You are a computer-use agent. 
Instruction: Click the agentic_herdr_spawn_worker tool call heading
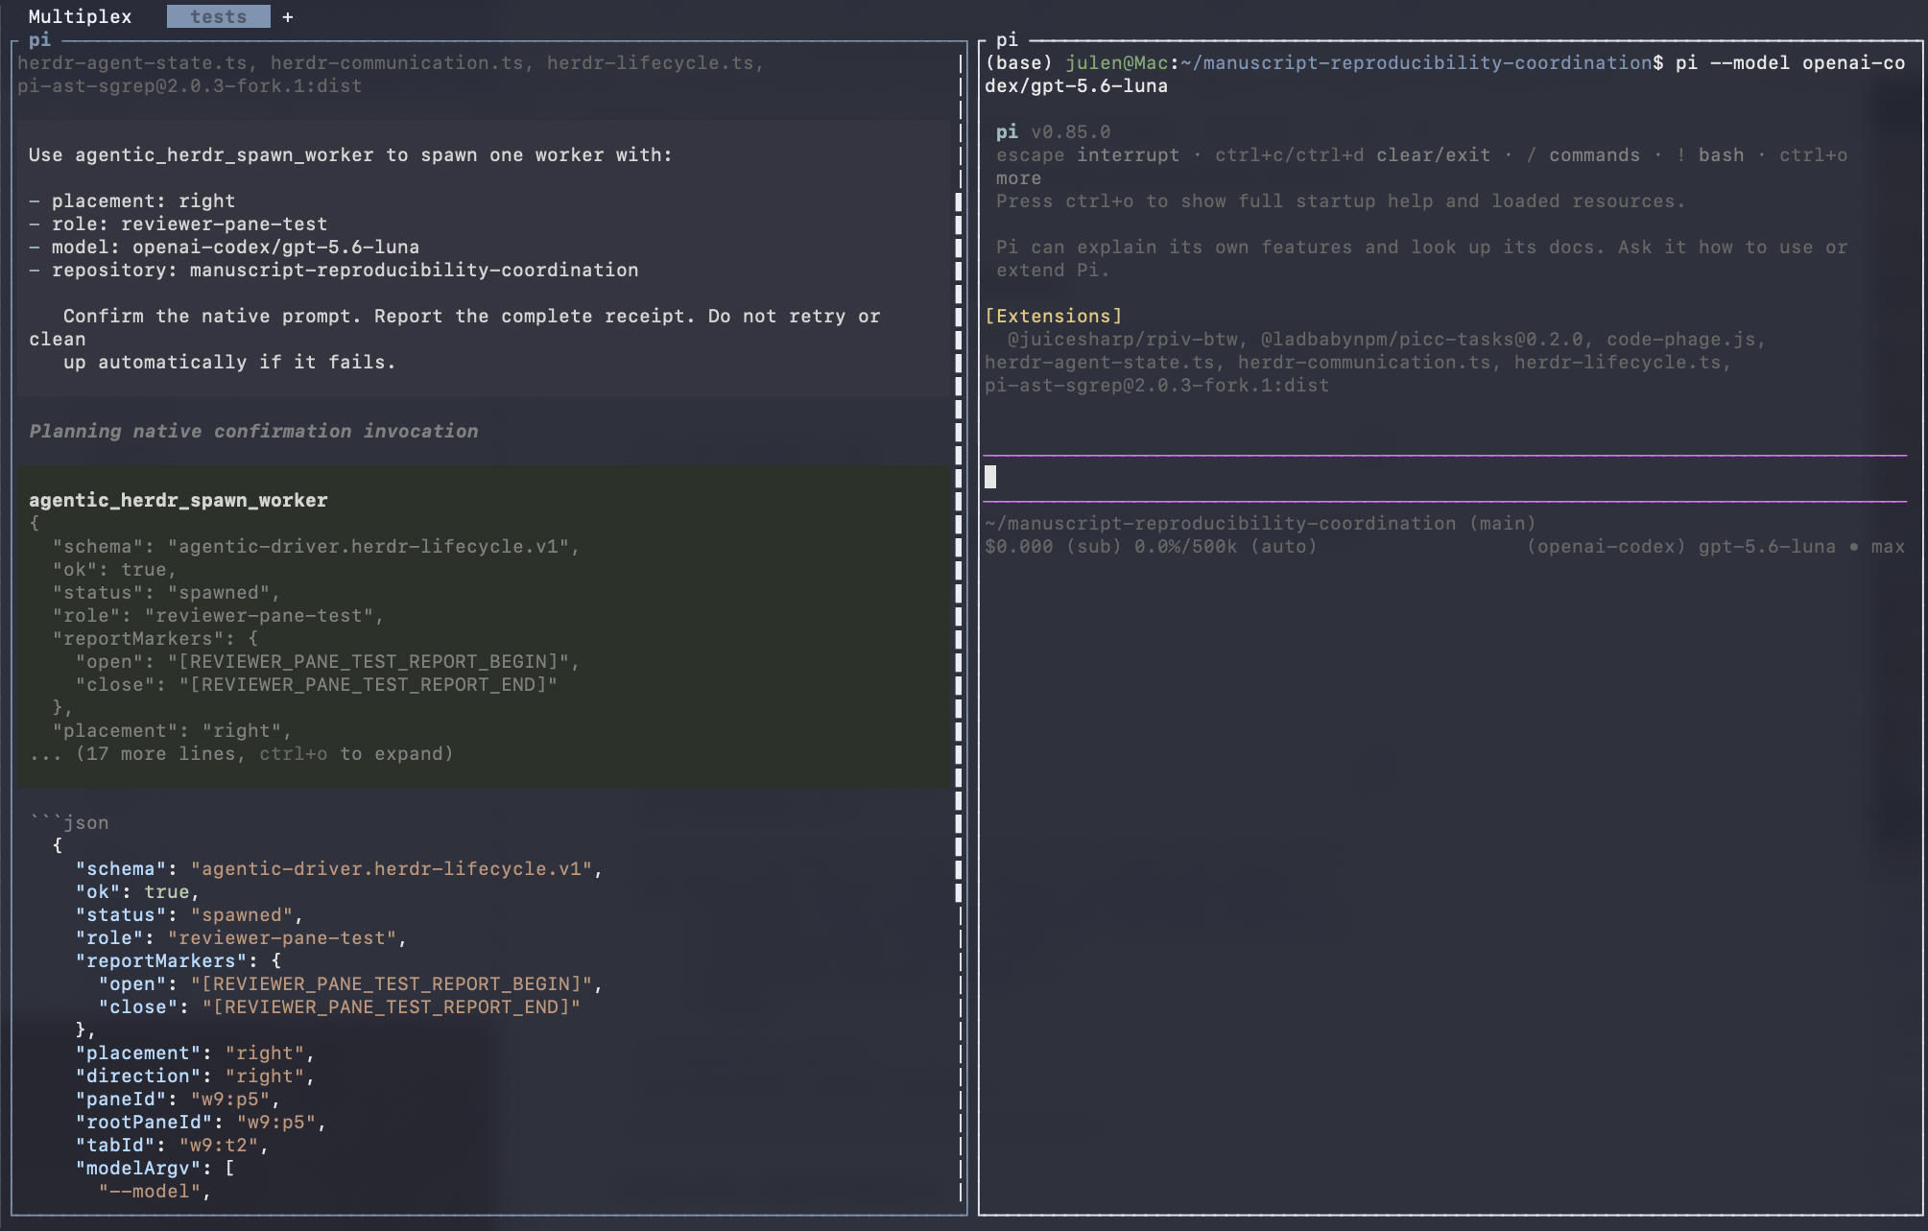point(179,500)
